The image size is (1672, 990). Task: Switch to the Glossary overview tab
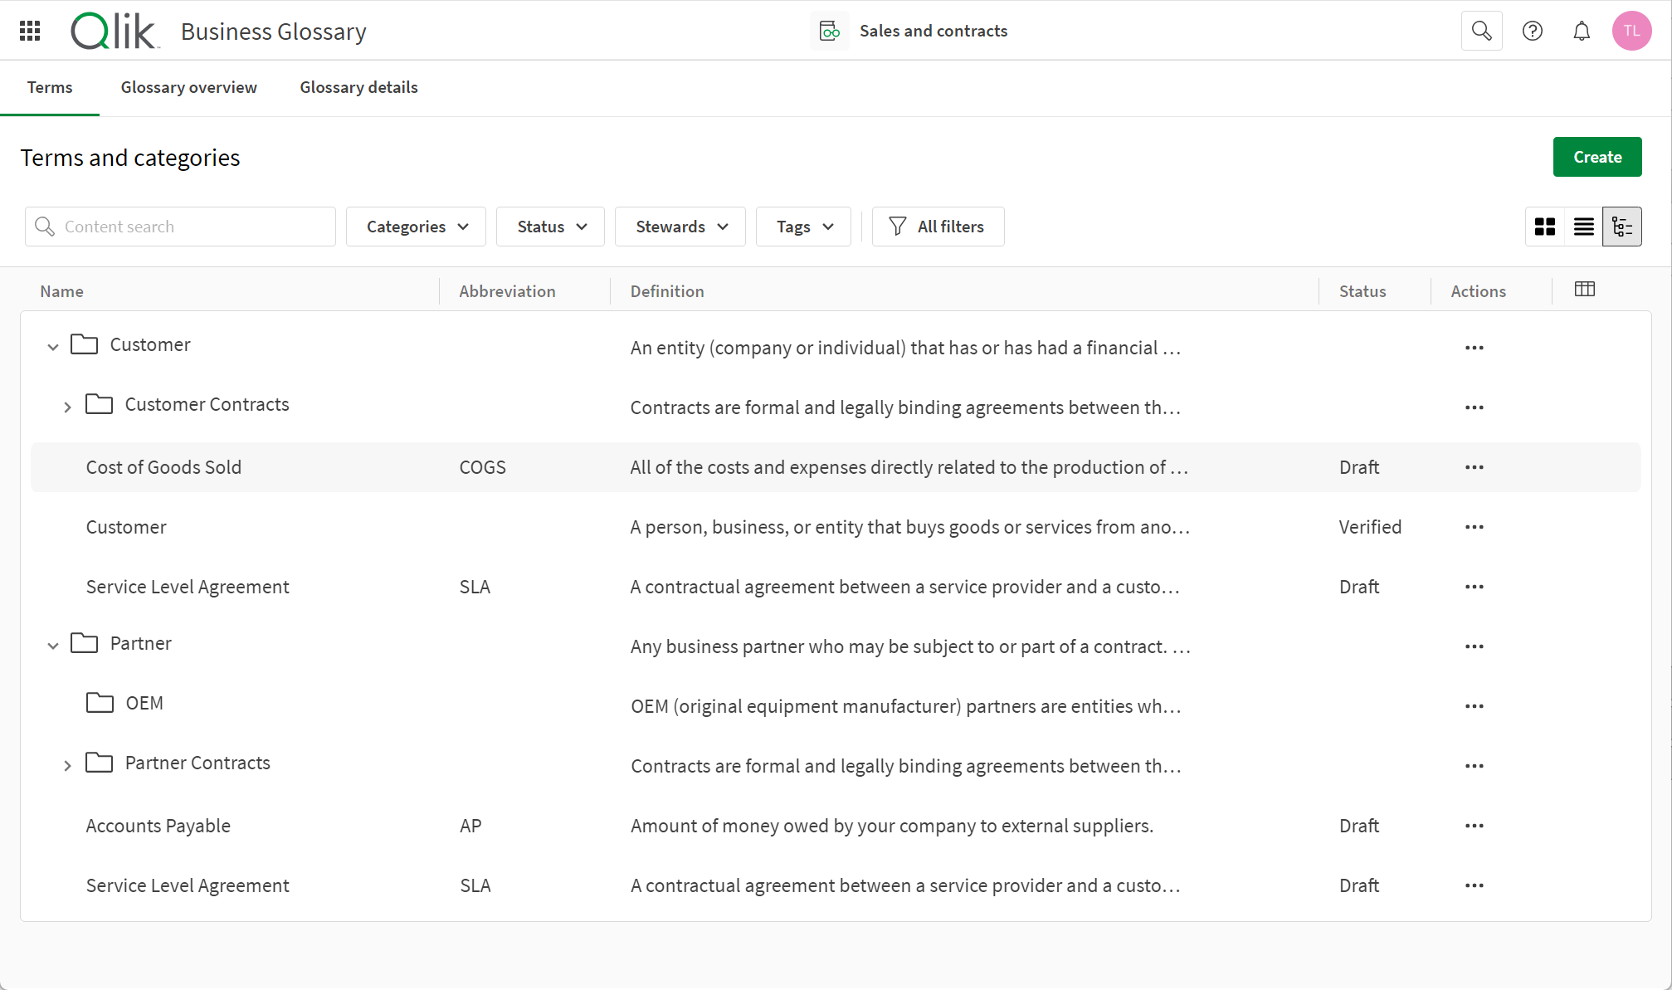(x=188, y=87)
